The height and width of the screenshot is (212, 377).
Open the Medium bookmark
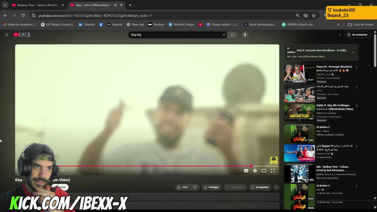coord(156,25)
